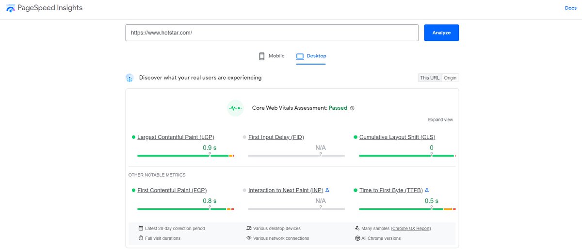Open the Chrome UX Report link
Image resolution: width=582 pixels, height=250 pixels.
coord(411,228)
